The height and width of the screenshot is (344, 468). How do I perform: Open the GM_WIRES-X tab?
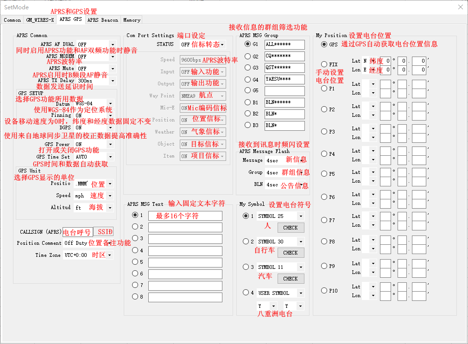(40, 20)
